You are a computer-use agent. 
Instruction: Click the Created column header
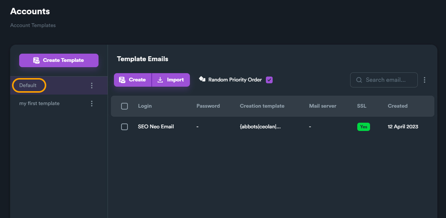[x=397, y=106]
